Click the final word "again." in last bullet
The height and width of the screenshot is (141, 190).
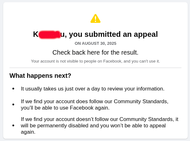coord(28,132)
